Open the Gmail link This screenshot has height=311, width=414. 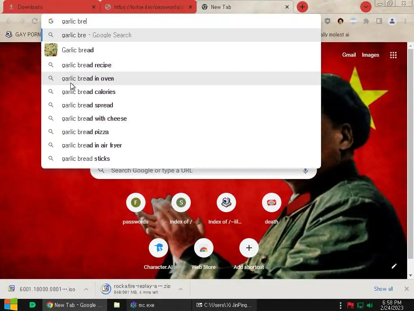(x=349, y=55)
